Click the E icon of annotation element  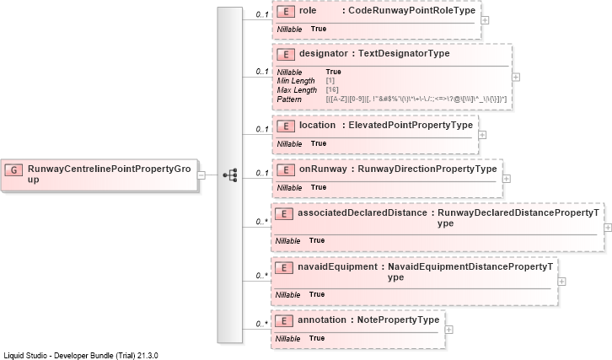coord(284,320)
